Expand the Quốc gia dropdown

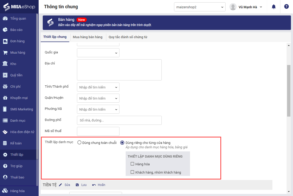coord(98,53)
